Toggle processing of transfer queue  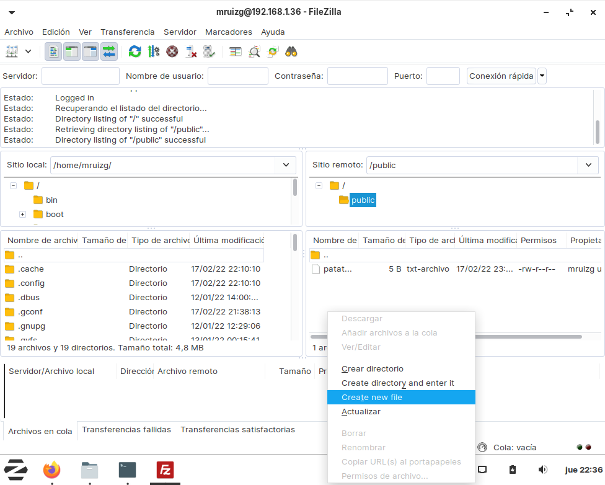point(154,51)
